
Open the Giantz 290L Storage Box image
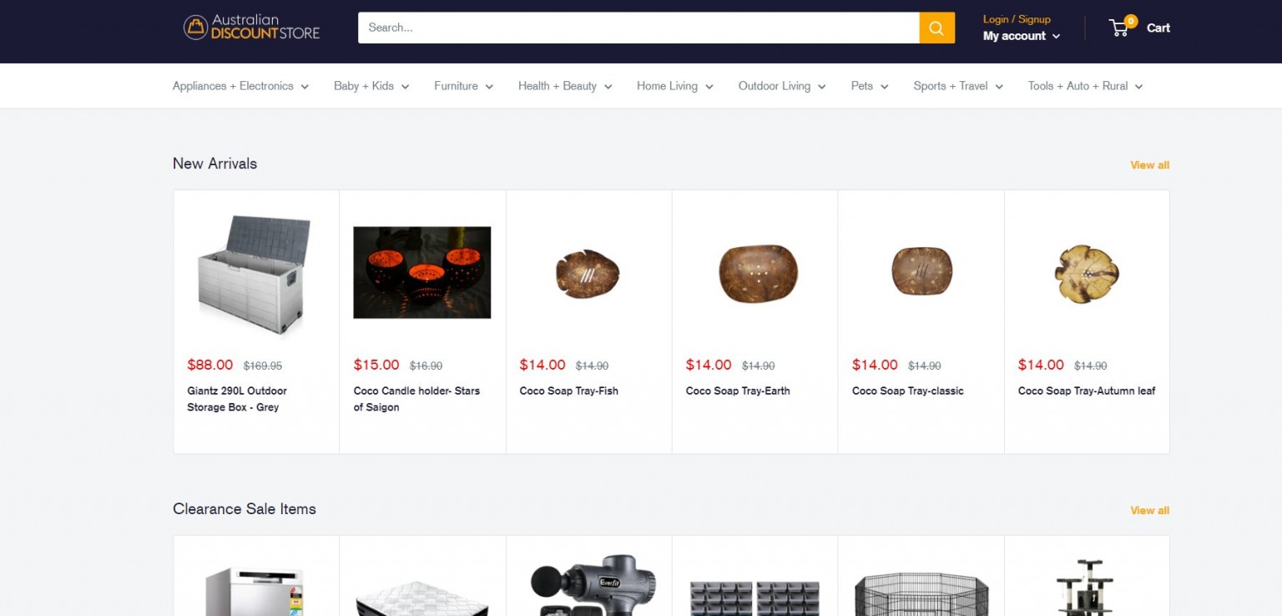255,274
